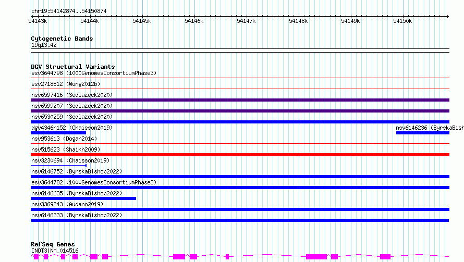Click the 54143k ruler position label
This screenshot has height=262, width=464.
tap(38, 21)
